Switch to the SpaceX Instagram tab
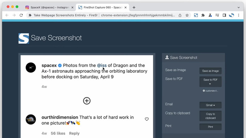246x138 pixels. (x=49, y=7)
